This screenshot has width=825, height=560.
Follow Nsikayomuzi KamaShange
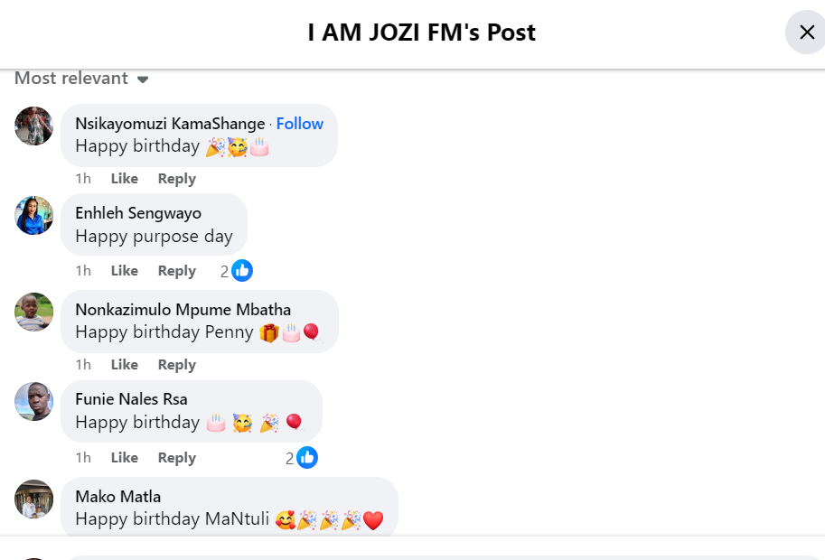click(299, 124)
